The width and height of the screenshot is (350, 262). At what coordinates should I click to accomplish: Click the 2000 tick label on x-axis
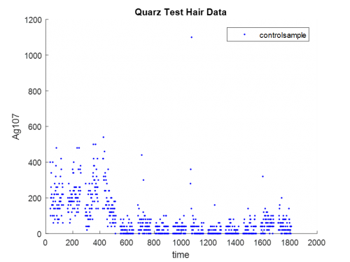pos(316,242)
